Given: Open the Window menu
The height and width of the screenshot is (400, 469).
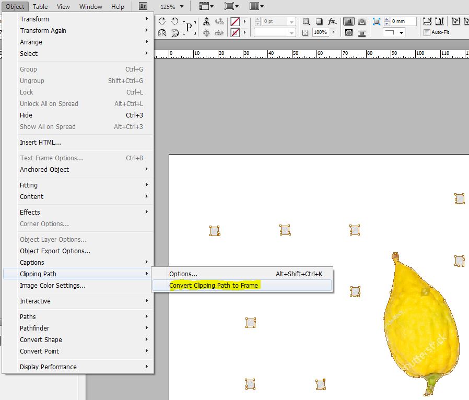Looking at the screenshot, I should pos(91,7).
